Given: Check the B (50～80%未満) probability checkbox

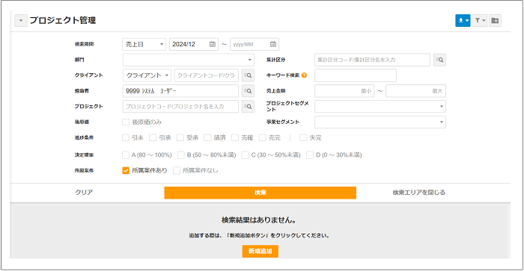Looking at the screenshot, I should click(x=181, y=155).
